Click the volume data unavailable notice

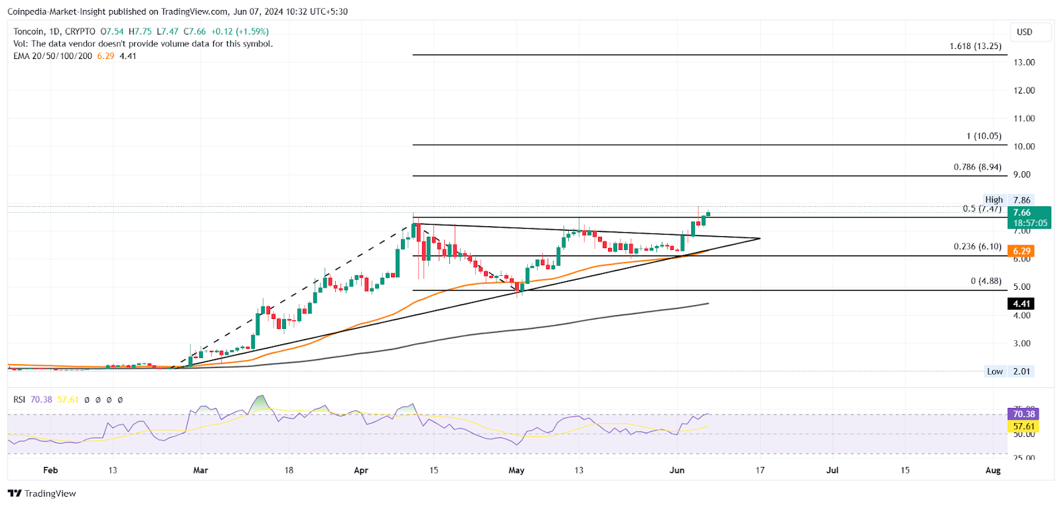tap(143, 44)
